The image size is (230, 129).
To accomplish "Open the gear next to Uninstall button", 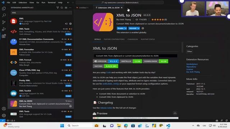I will point(143,28).
